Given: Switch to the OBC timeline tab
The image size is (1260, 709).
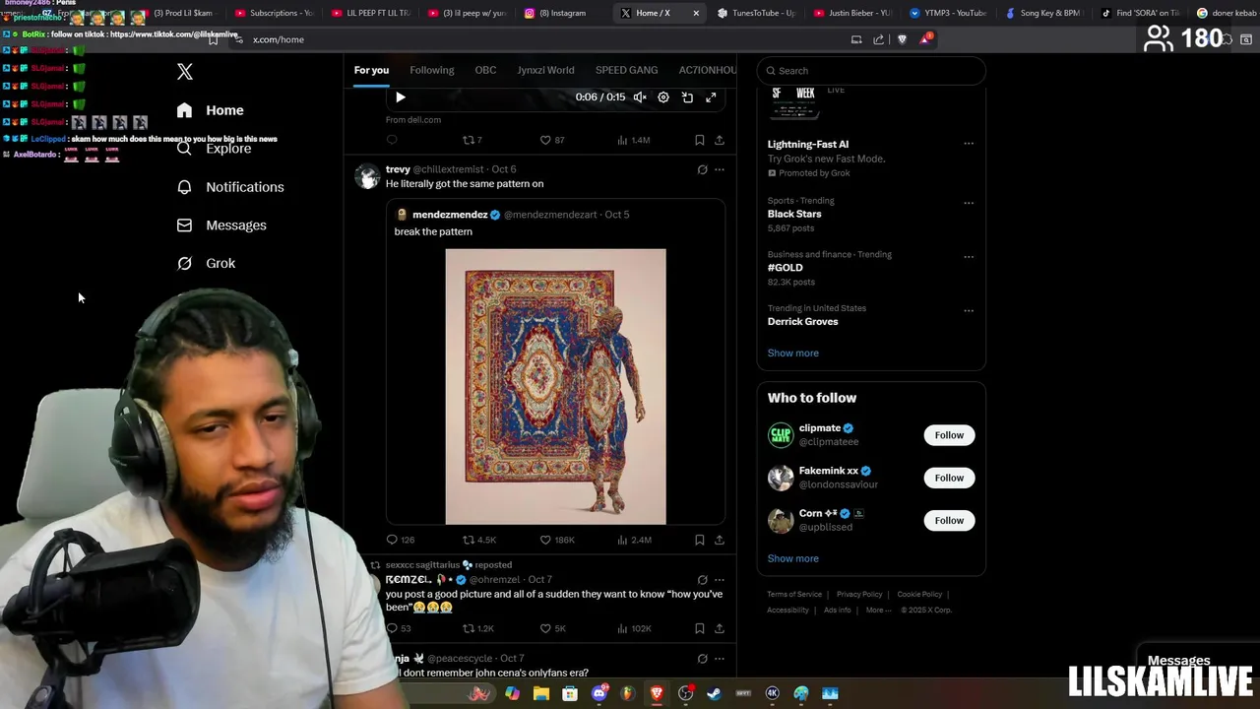Looking at the screenshot, I should coord(485,70).
